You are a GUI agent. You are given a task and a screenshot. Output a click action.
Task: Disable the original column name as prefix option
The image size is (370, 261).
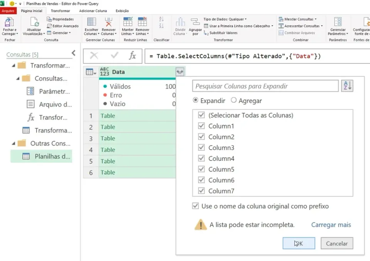pyautogui.click(x=195, y=206)
